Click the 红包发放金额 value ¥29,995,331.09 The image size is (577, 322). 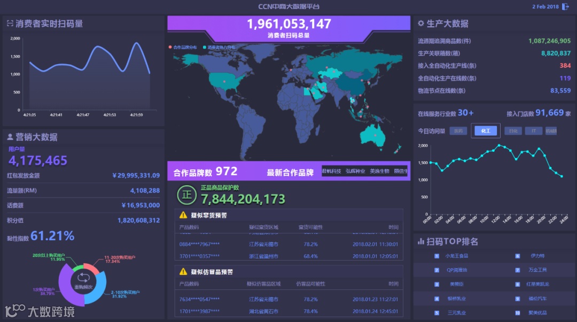(136, 176)
